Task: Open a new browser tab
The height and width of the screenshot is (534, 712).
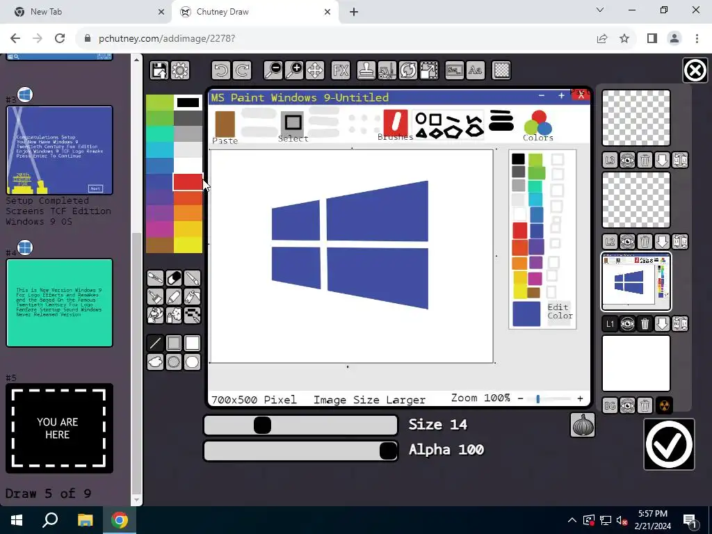Action: point(354,12)
